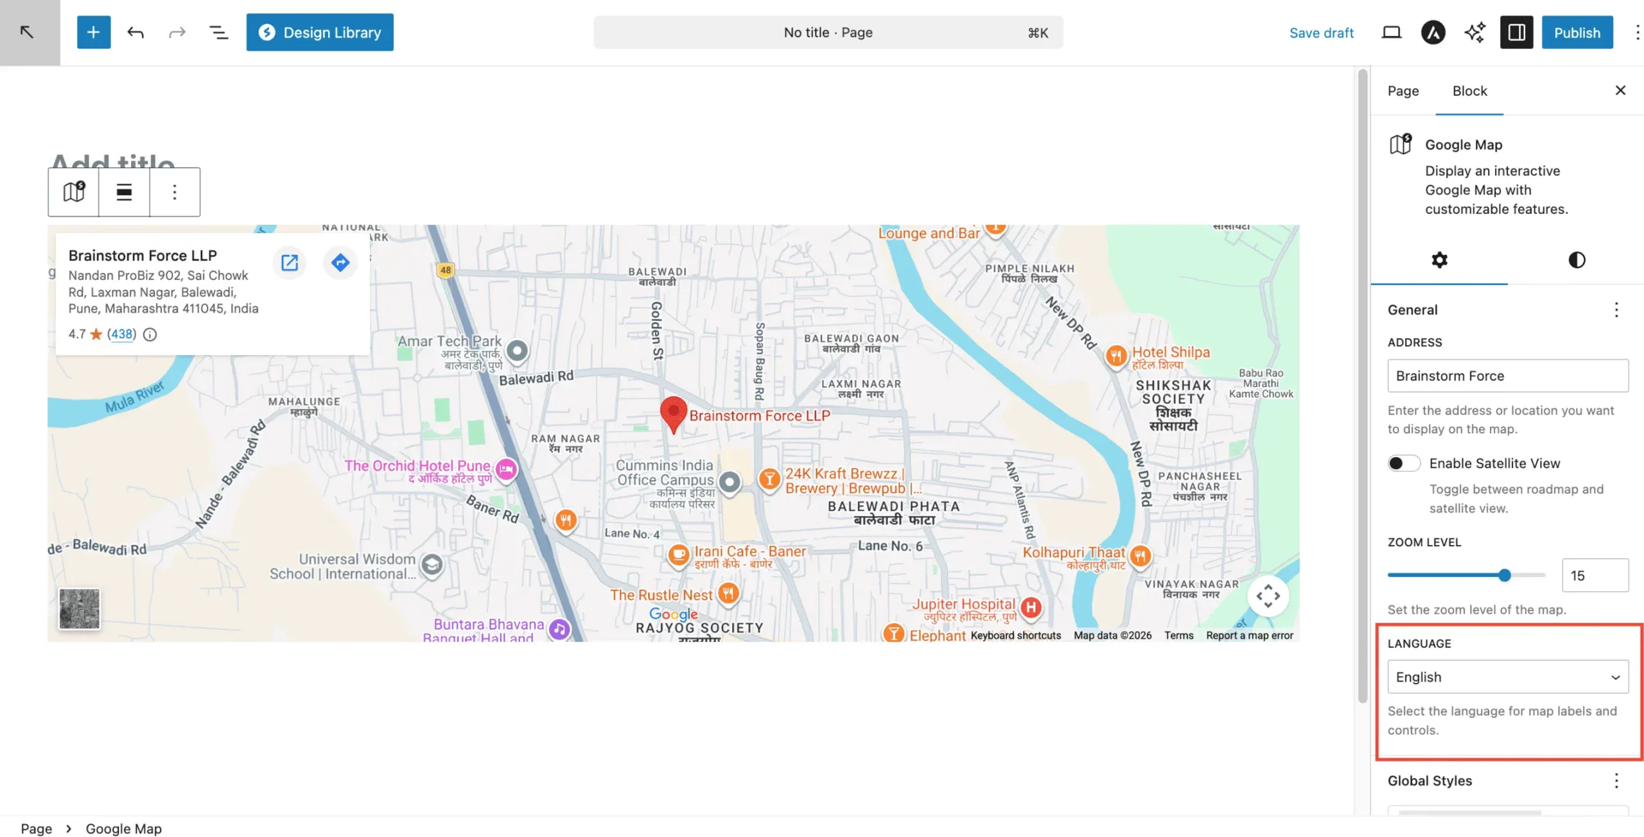Open Global Styles options menu
Image resolution: width=1644 pixels, height=837 pixels.
click(x=1616, y=781)
